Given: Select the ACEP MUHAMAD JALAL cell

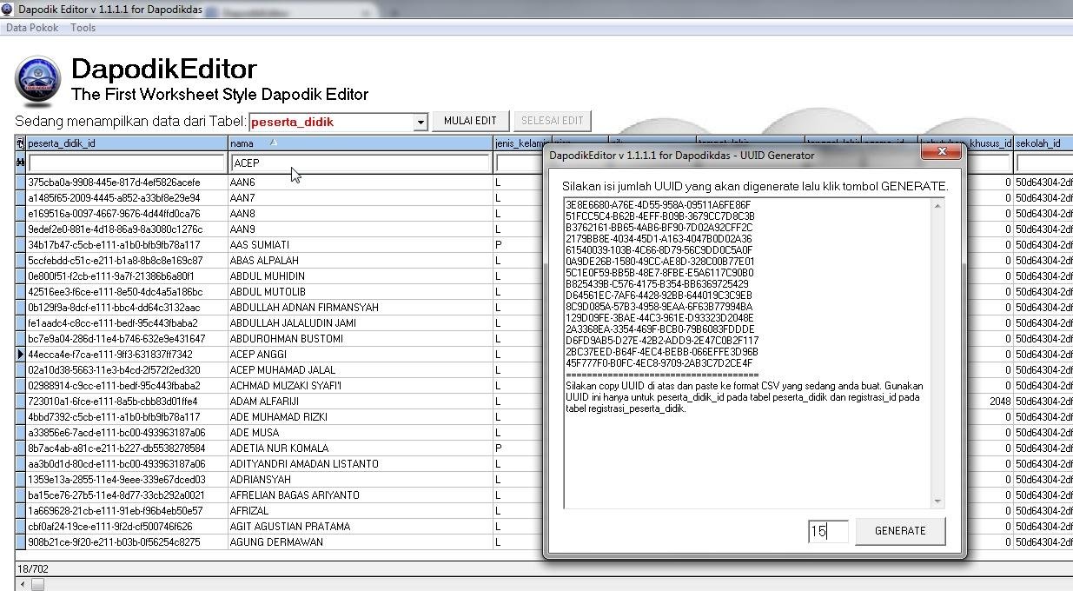Looking at the screenshot, I should point(361,370).
